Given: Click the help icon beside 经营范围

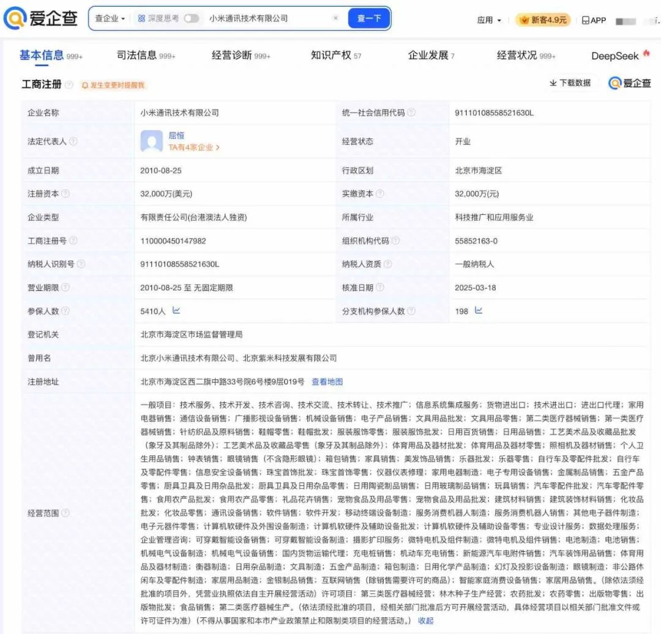Looking at the screenshot, I should pyautogui.click(x=65, y=513).
